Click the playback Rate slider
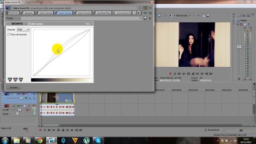 click(25, 128)
